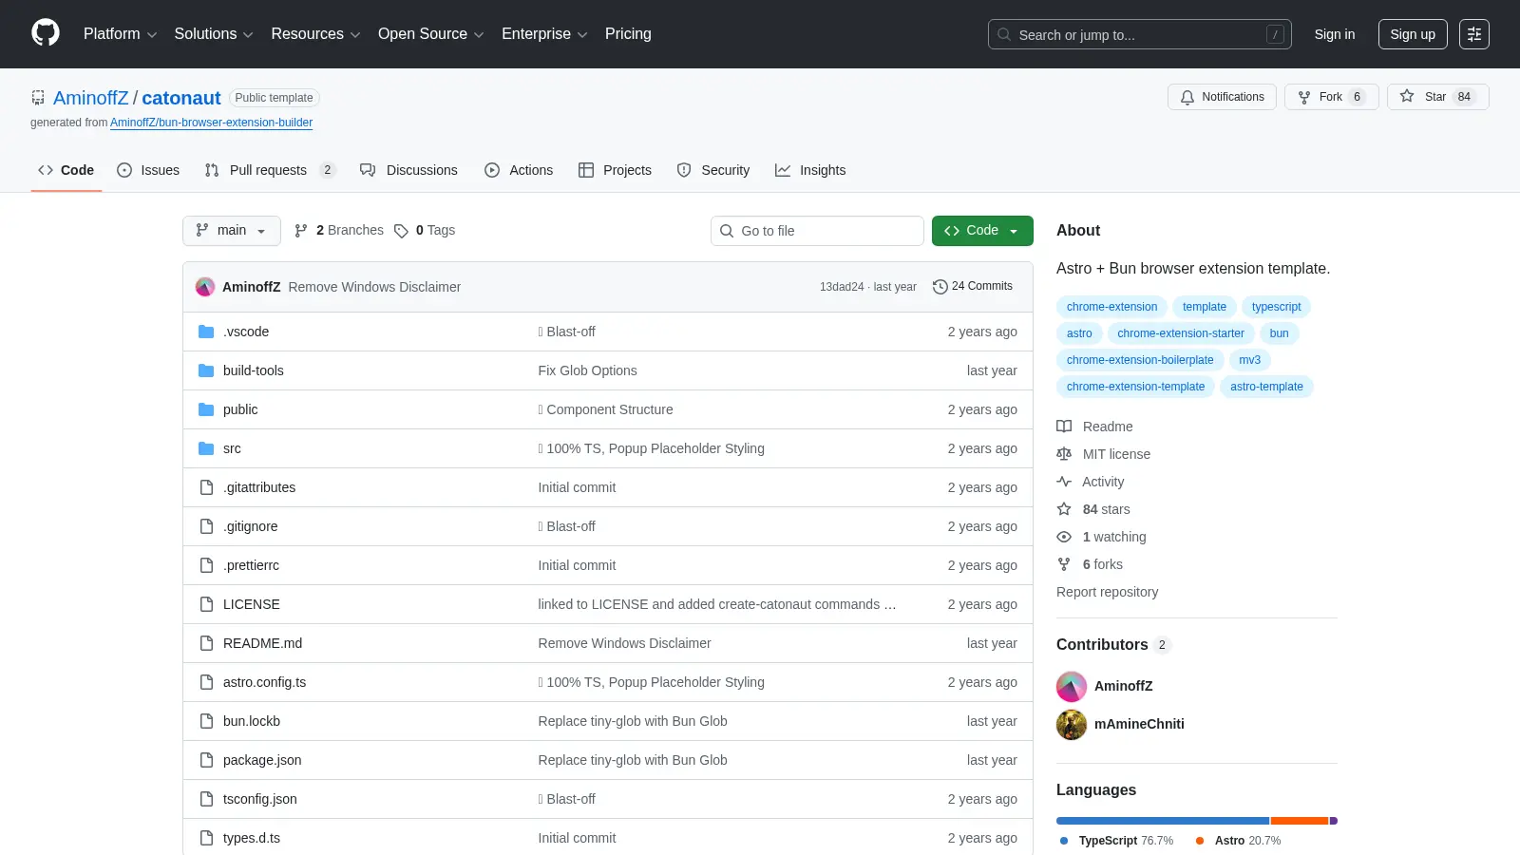1520x855 pixels.
Task: Open the chrome-extension topic tag
Action: pyautogui.click(x=1111, y=307)
